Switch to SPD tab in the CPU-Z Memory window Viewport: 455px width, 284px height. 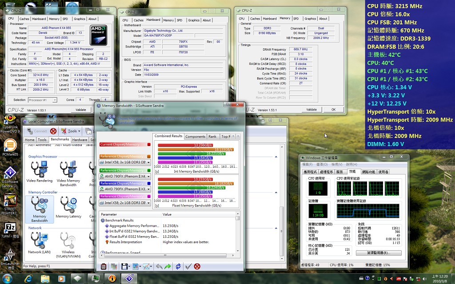point(296,19)
